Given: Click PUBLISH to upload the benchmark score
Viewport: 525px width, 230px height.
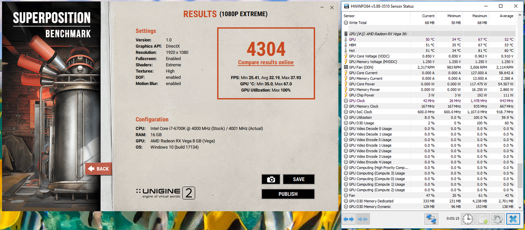Looking at the screenshot, I should coord(288,194).
